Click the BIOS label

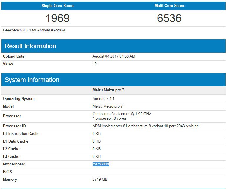click(7, 172)
